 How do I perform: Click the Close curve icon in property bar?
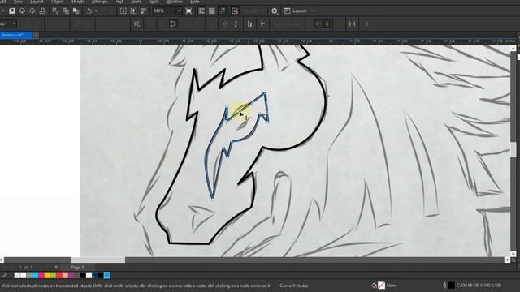(172, 24)
